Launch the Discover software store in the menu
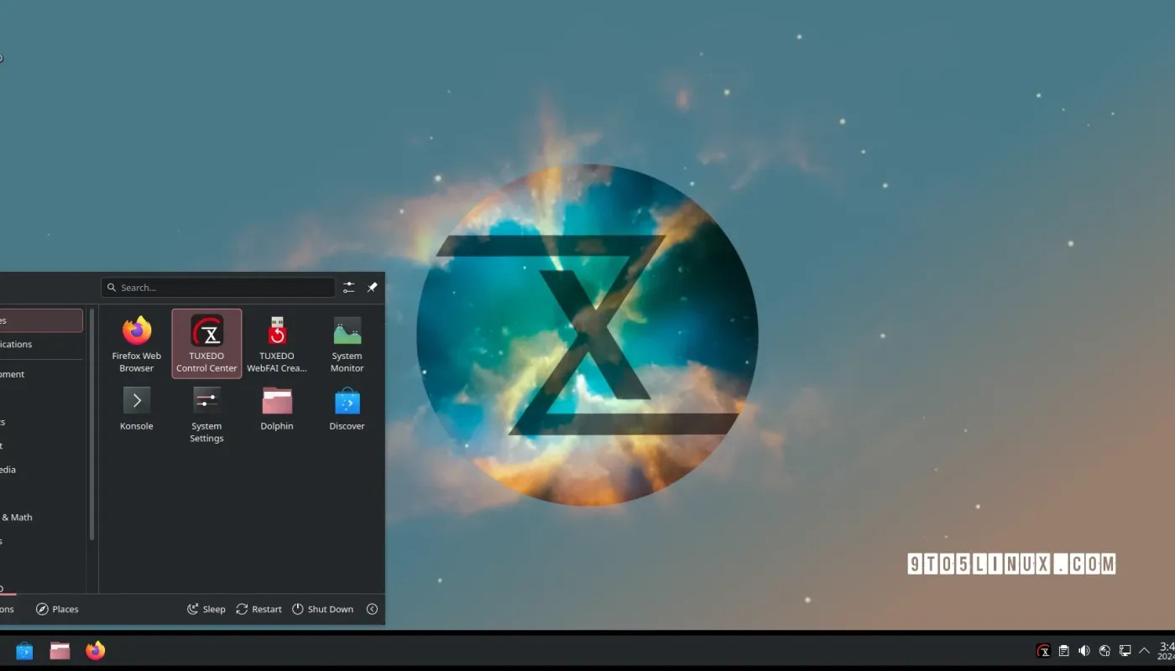Screen dimensions: 1175x671 (347, 408)
